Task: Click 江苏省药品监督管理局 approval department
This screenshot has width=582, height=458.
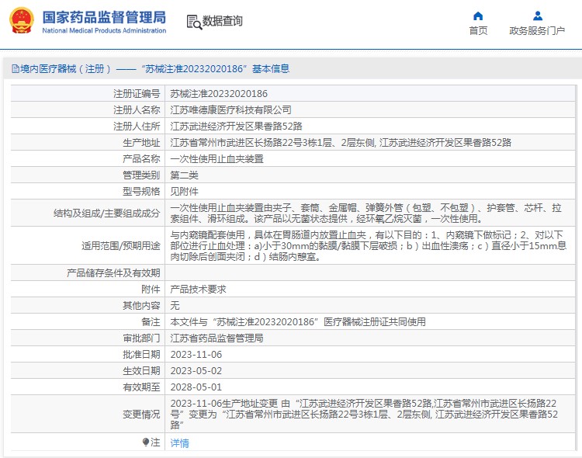Action: (x=217, y=338)
